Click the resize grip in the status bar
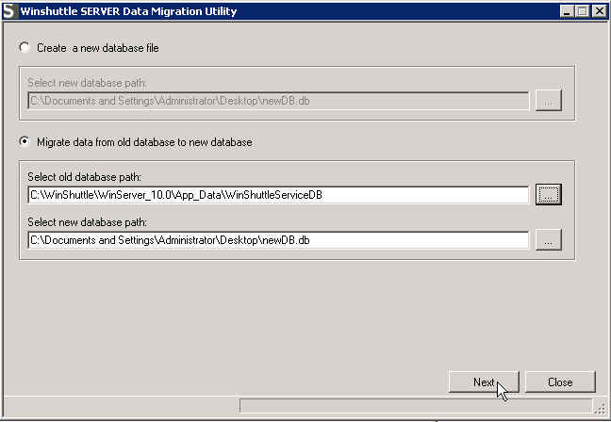Viewport: 611px width, 422px height. (x=601, y=408)
